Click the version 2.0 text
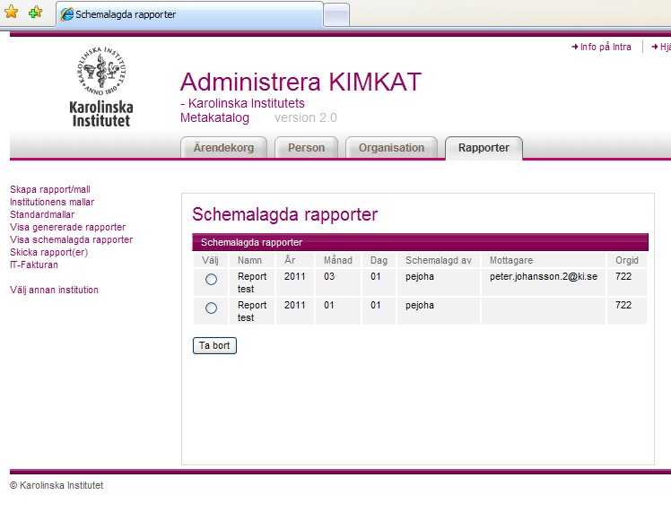The image size is (671, 512). click(x=306, y=117)
